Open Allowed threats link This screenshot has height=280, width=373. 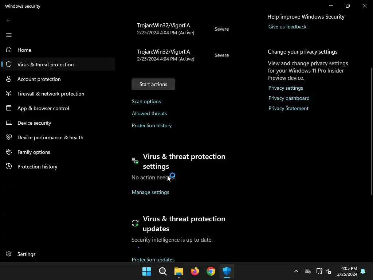tap(149, 113)
